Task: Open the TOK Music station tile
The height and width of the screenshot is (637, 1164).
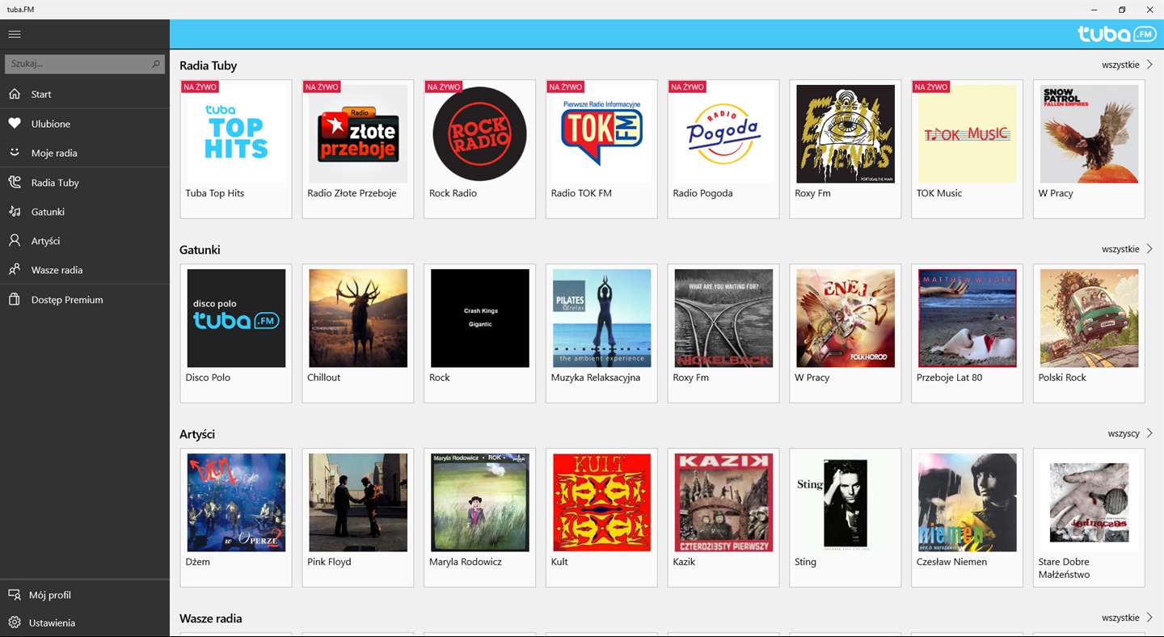Action: [968, 149]
